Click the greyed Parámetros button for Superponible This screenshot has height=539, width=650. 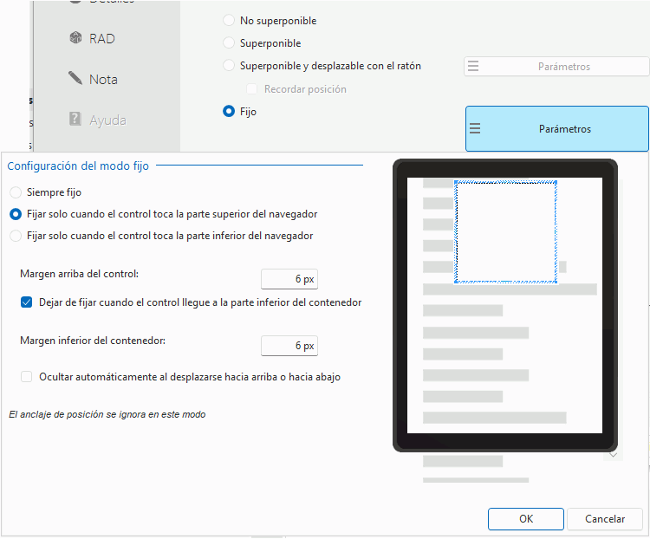pos(556,67)
